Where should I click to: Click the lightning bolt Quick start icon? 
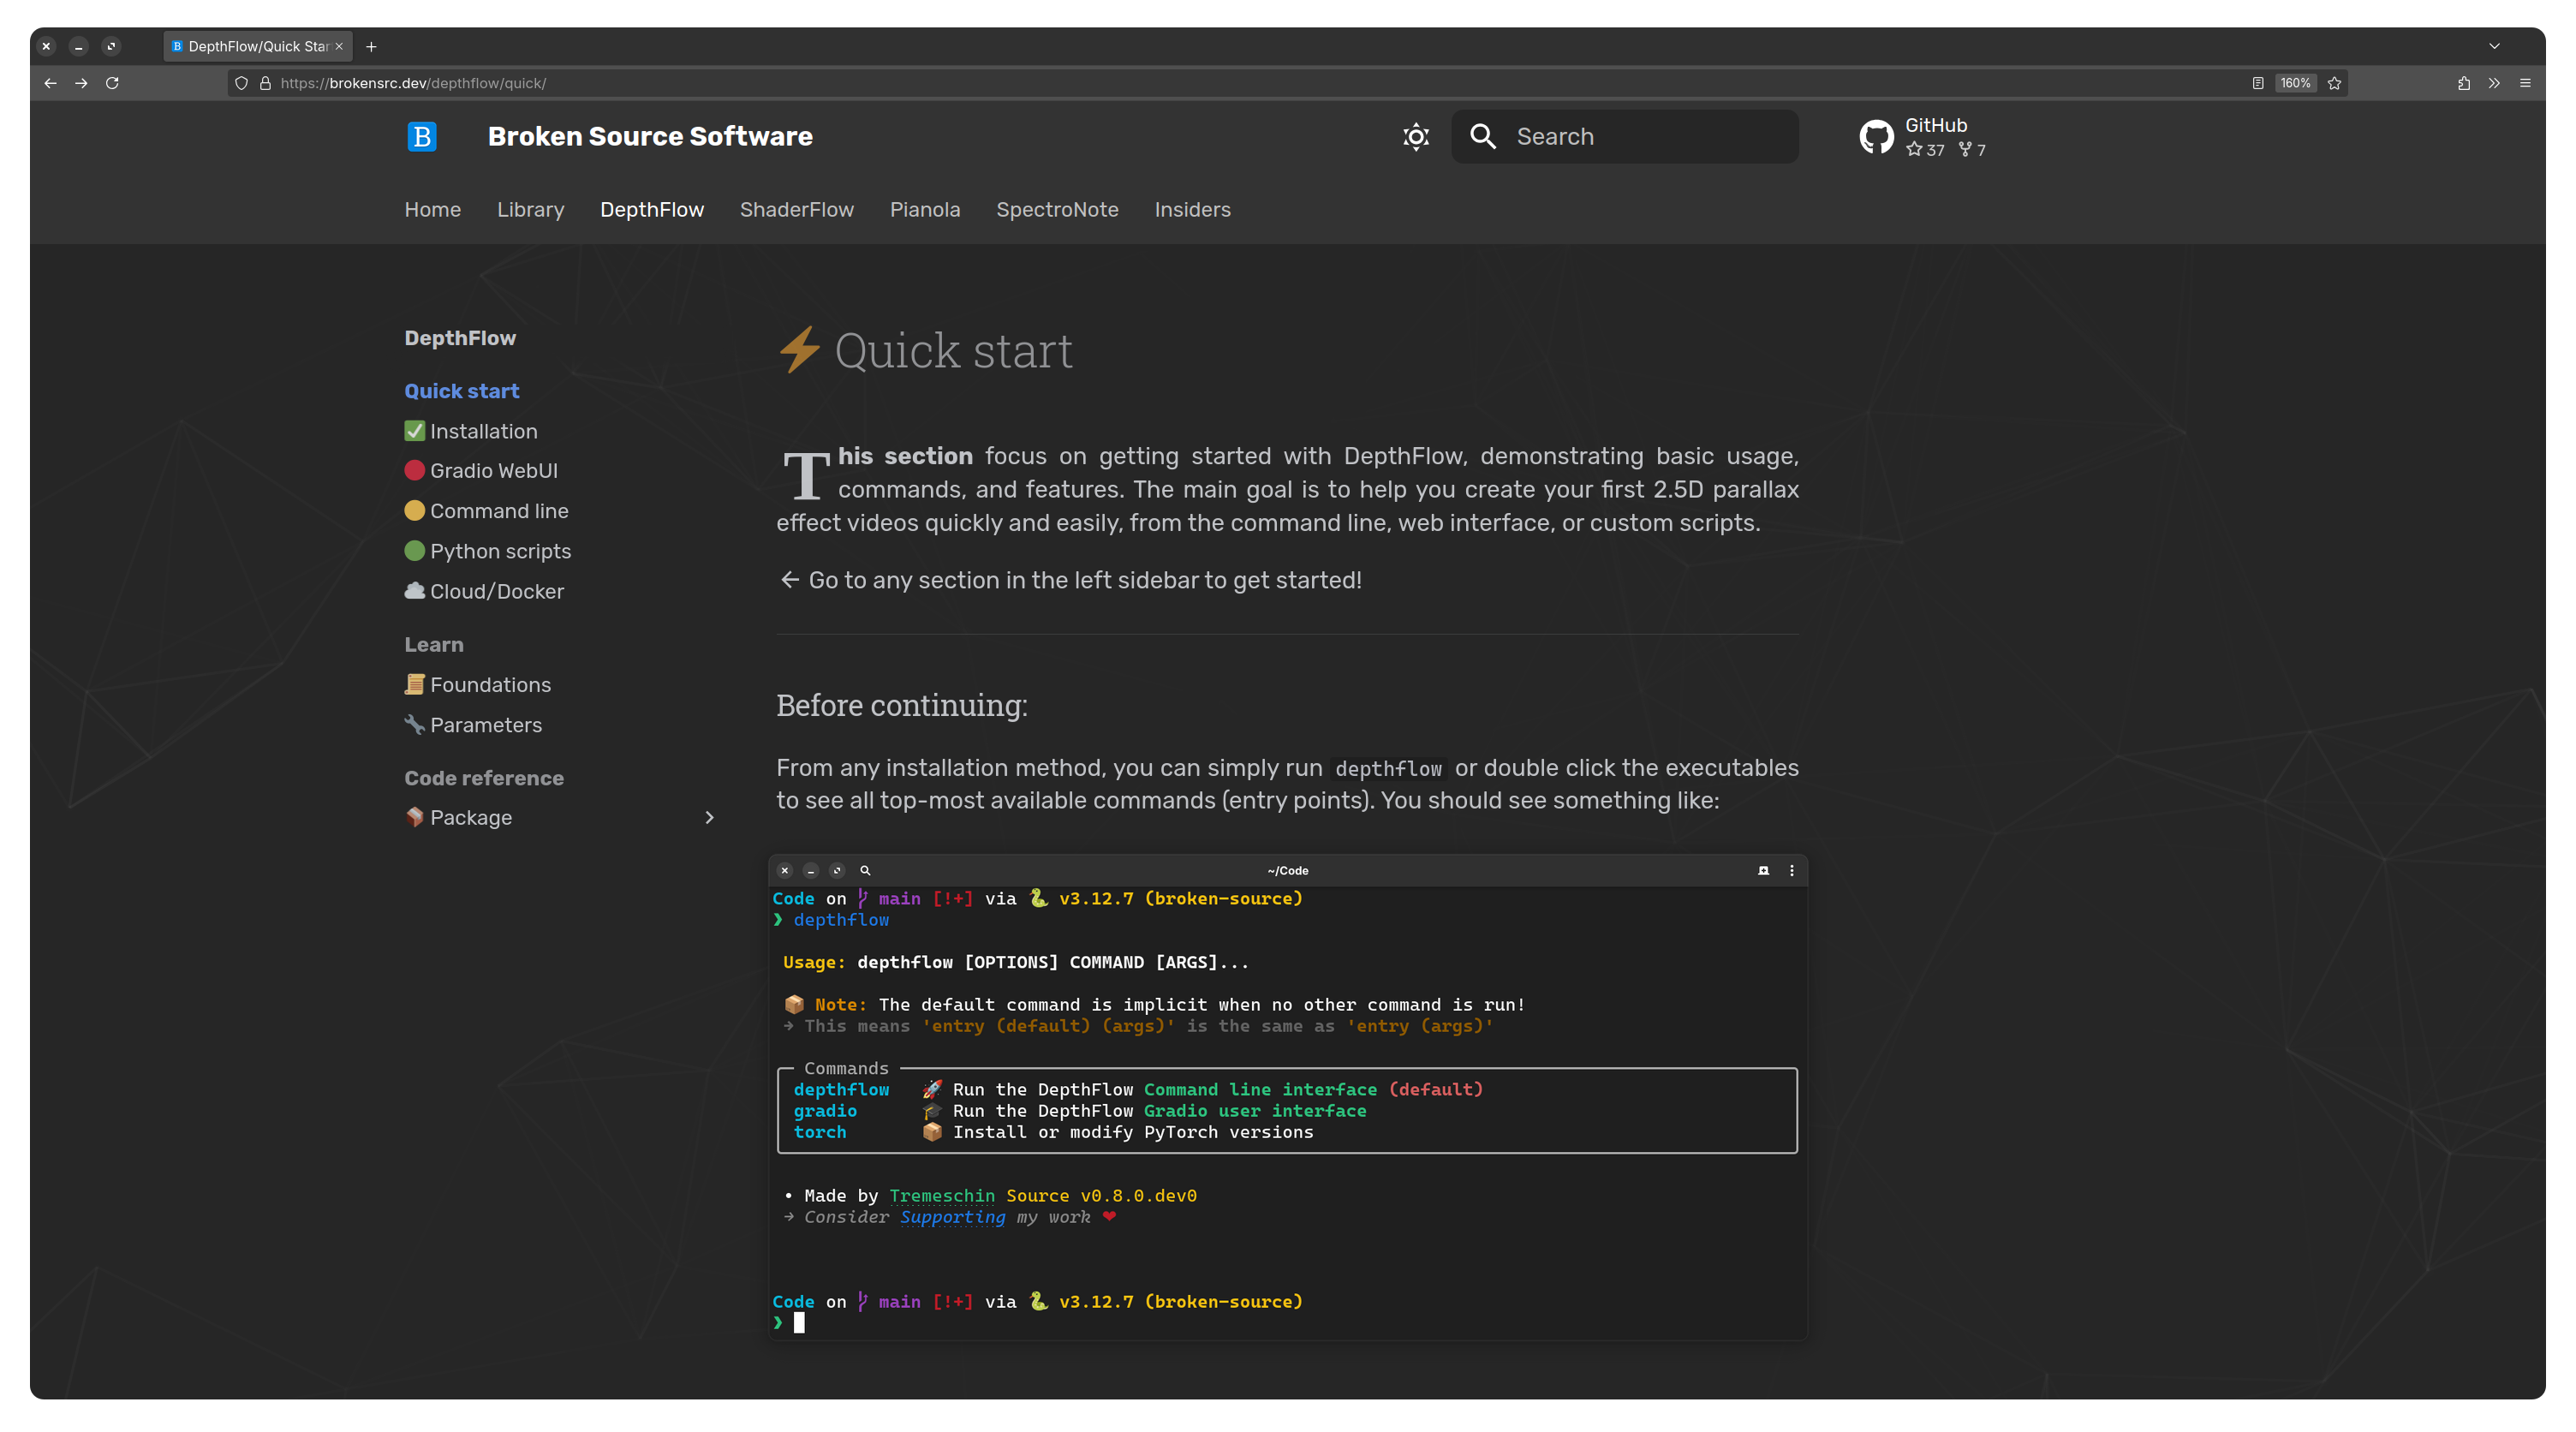tap(800, 349)
